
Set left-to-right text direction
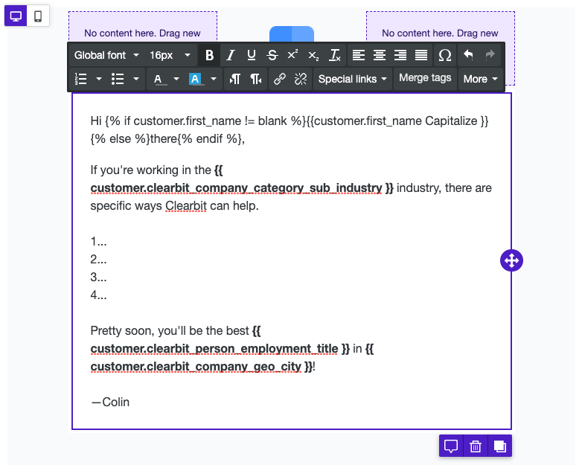tap(235, 79)
